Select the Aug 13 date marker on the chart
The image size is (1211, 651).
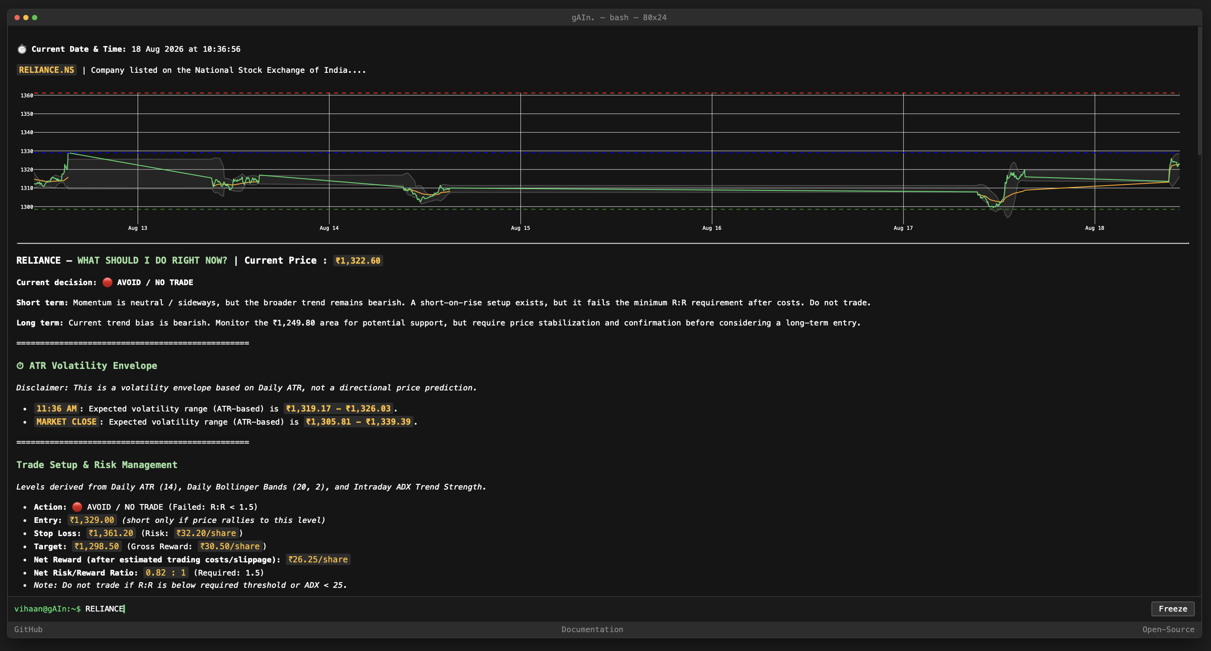(x=138, y=228)
